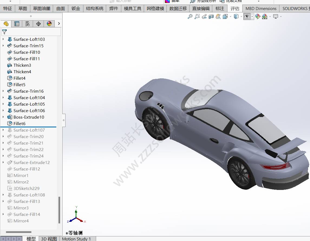
Task: Open the ConfigurationManager tab icon
Action: 28,24
